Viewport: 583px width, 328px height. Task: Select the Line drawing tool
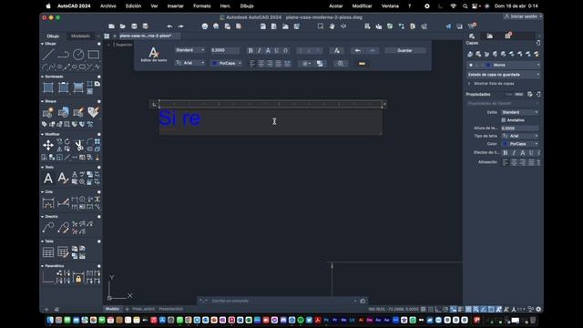click(48, 55)
